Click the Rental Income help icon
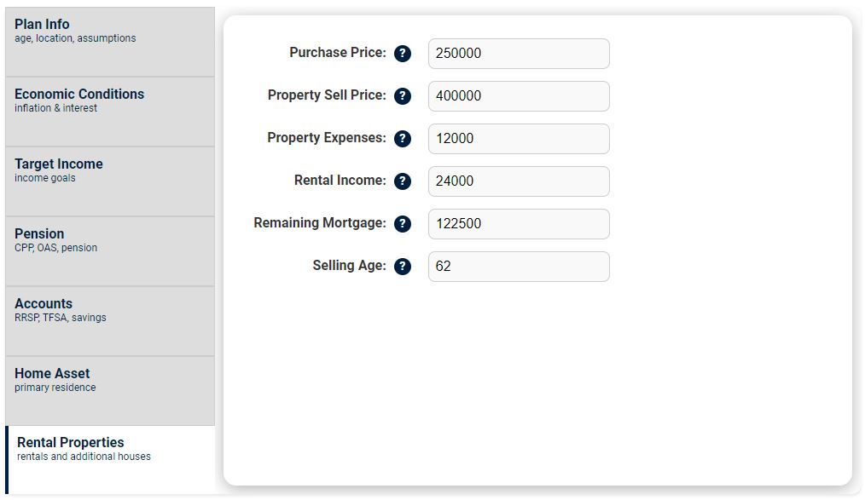The height and width of the screenshot is (500, 865). pyautogui.click(x=403, y=181)
